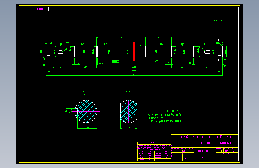
Task: Select the B-B section label
Action: (128, 93)
